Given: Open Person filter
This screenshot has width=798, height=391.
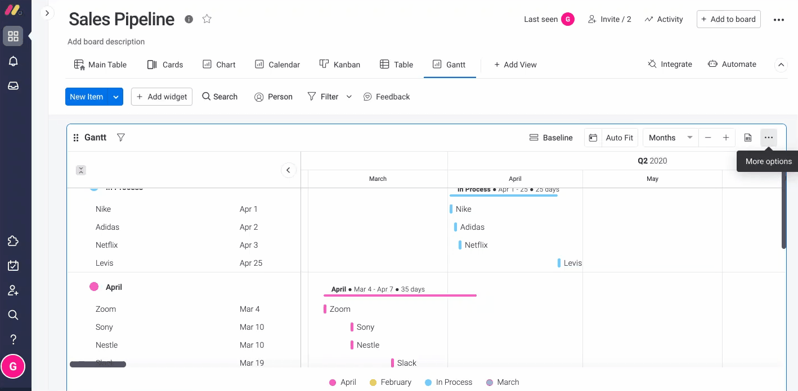Looking at the screenshot, I should point(274,97).
